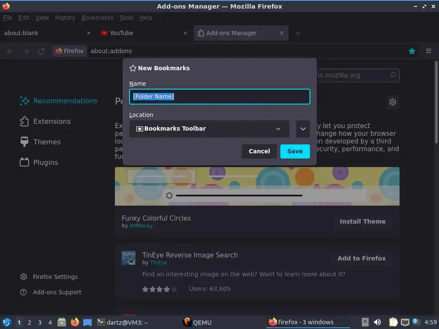Screen dimensions: 439x329
Task: Click the removable media tray icon
Action: [x=365, y=322]
